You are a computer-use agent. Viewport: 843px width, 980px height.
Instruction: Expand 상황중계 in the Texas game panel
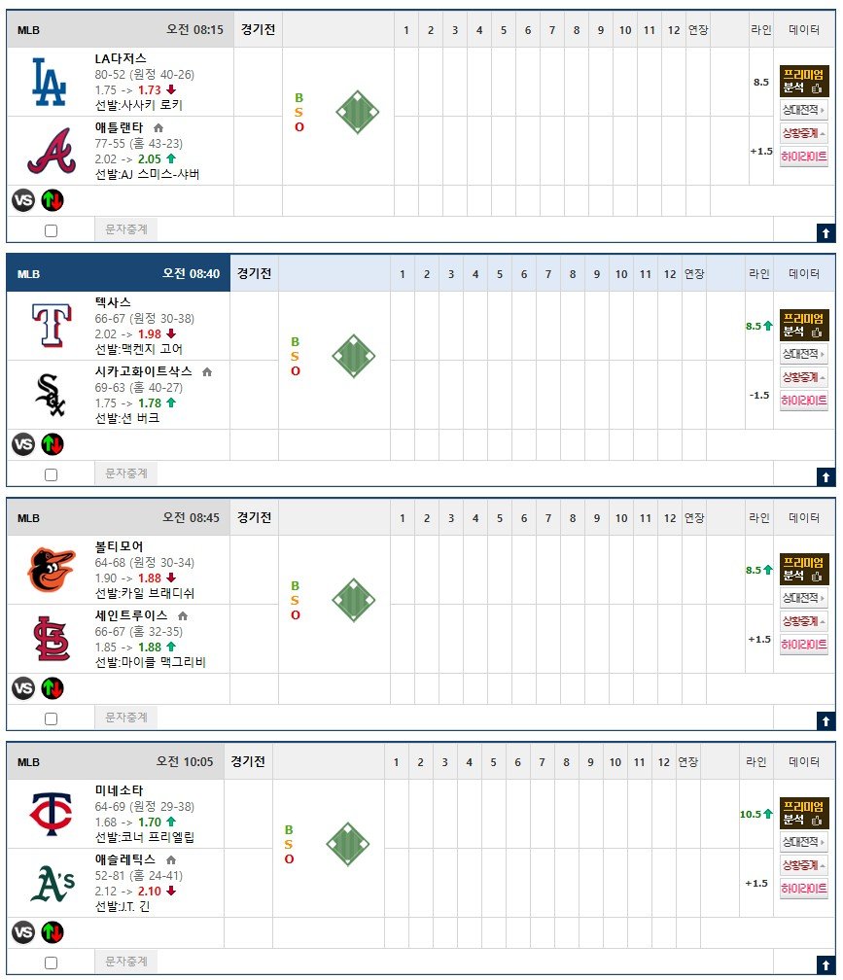pyautogui.click(x=804, y=377)
